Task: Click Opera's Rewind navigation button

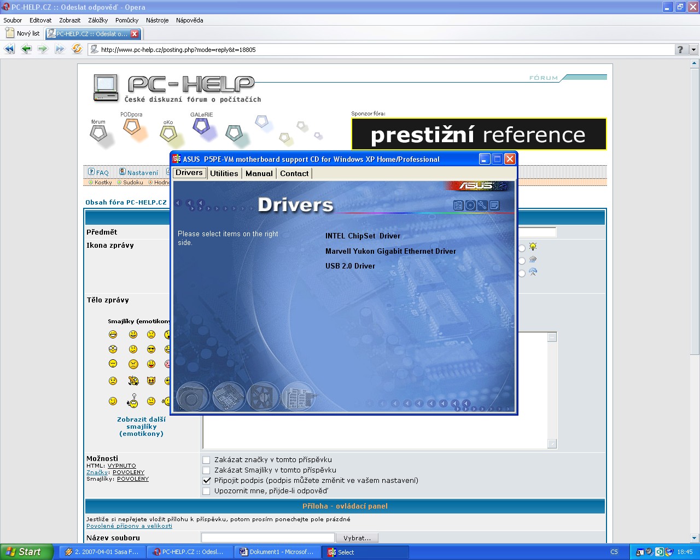Action: coord(9,49)
